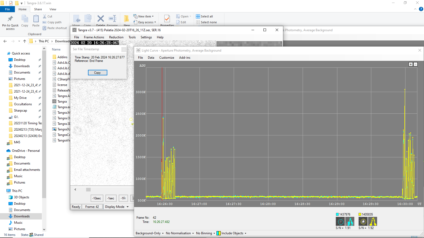424x238 pixels.
Task: Zoom in light curve with plus button
Action: [411, 64]
